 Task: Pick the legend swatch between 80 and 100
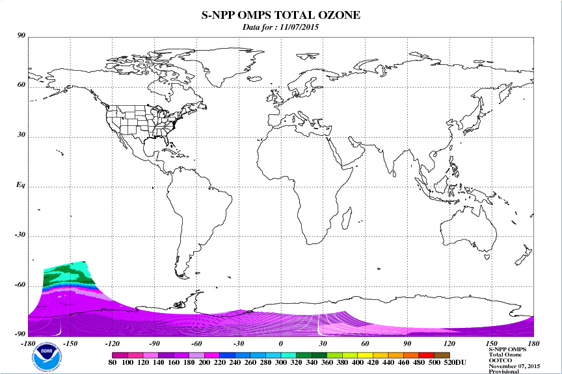click(x=120, y=355)
